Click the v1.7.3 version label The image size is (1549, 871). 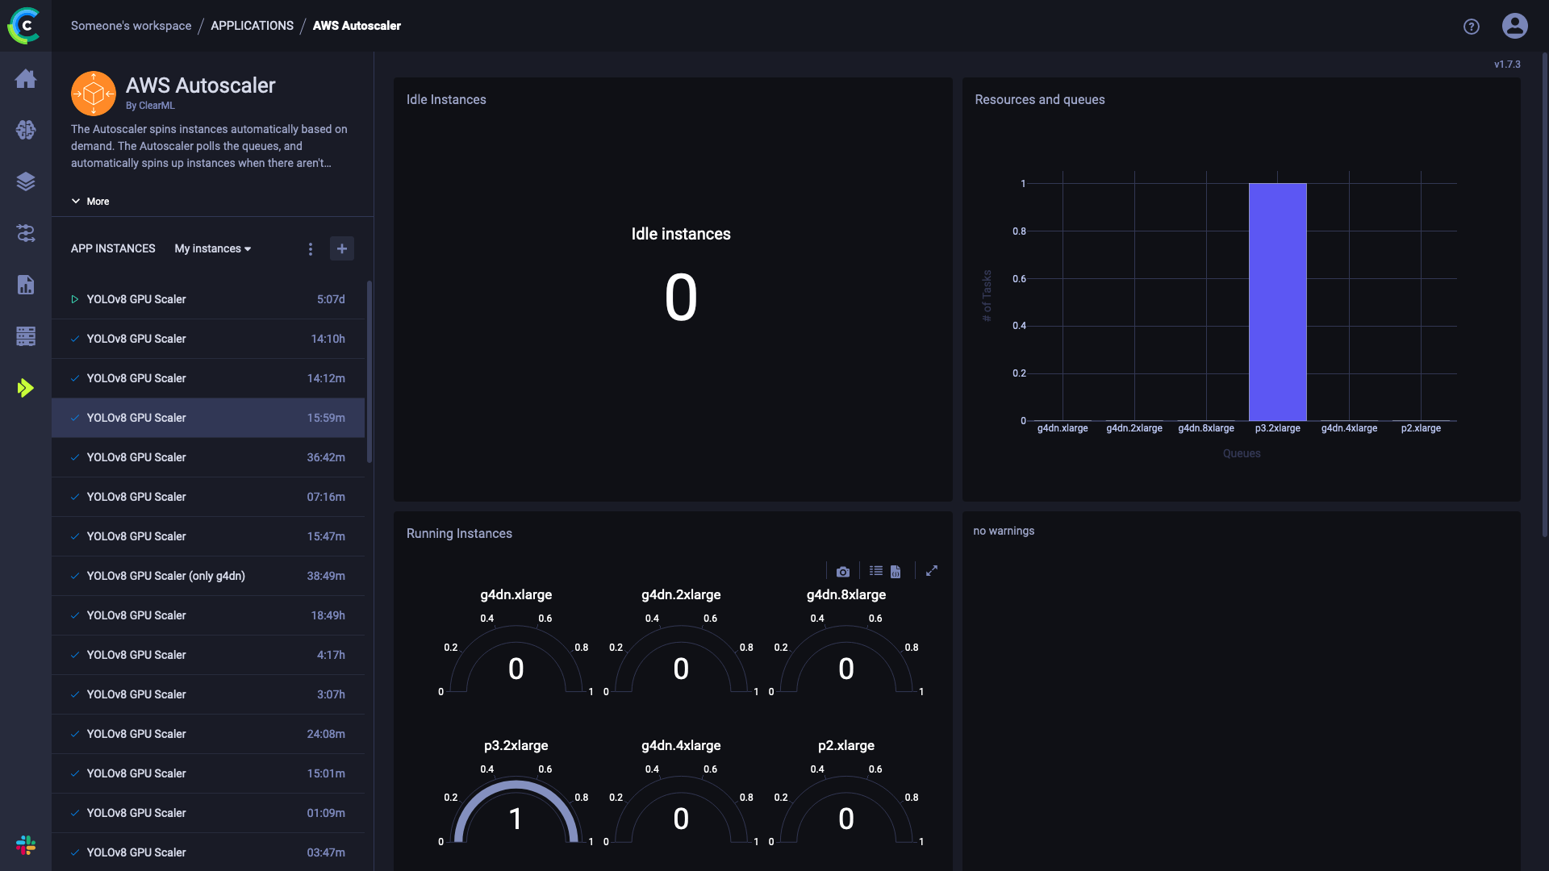(x=1507, y=65)
